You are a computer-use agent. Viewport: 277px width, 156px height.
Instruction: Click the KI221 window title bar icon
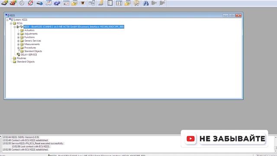tap(7, 16)
